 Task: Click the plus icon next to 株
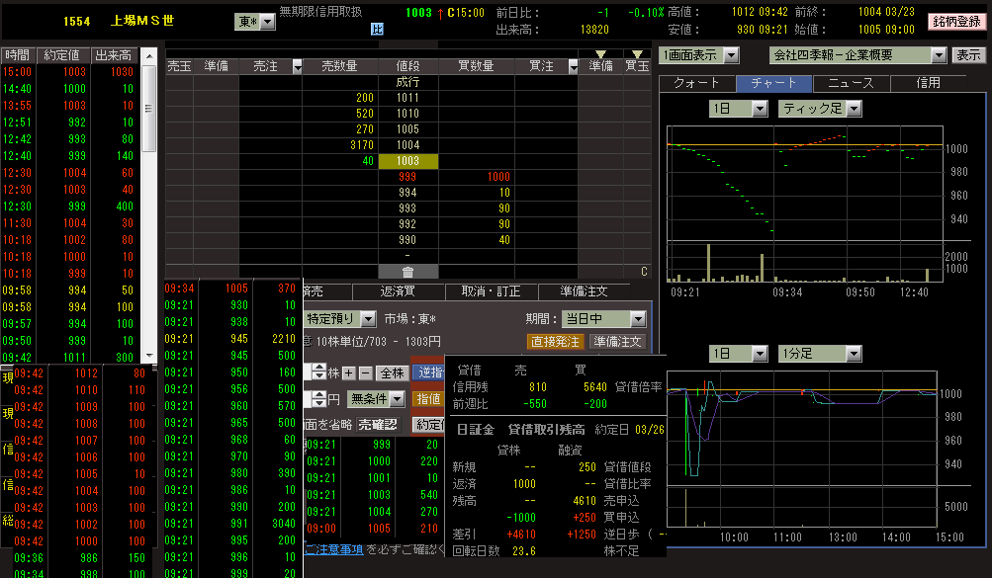(x=348, y=372)
